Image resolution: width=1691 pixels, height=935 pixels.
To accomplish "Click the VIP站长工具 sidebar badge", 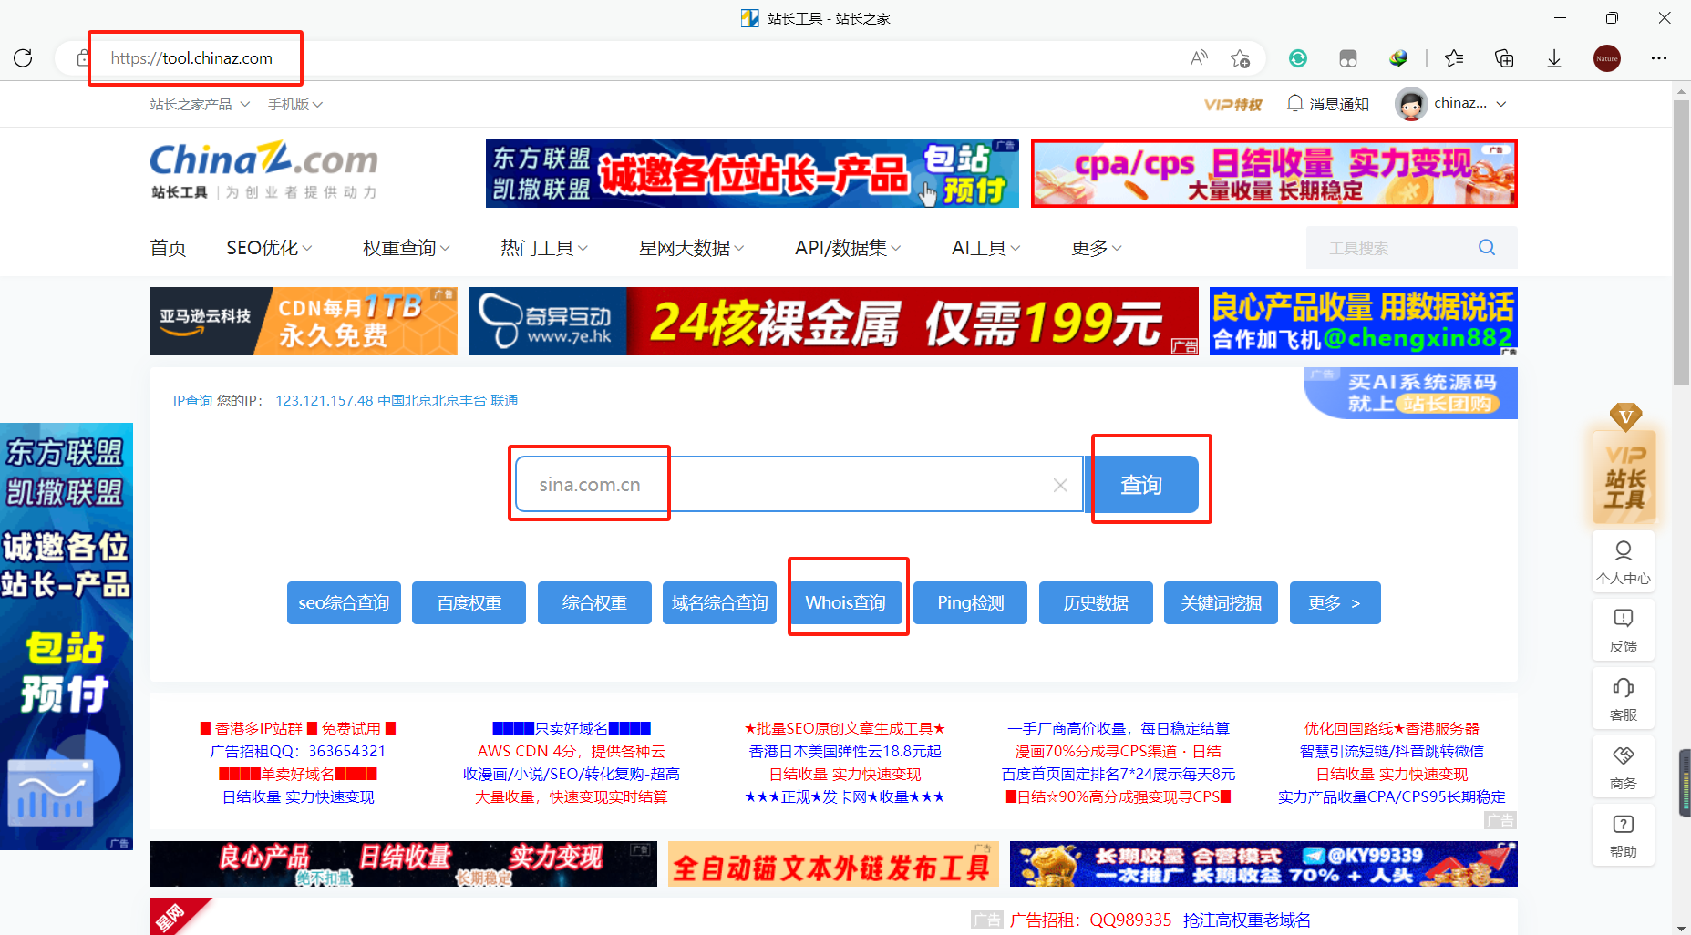I will point(1624,465).
